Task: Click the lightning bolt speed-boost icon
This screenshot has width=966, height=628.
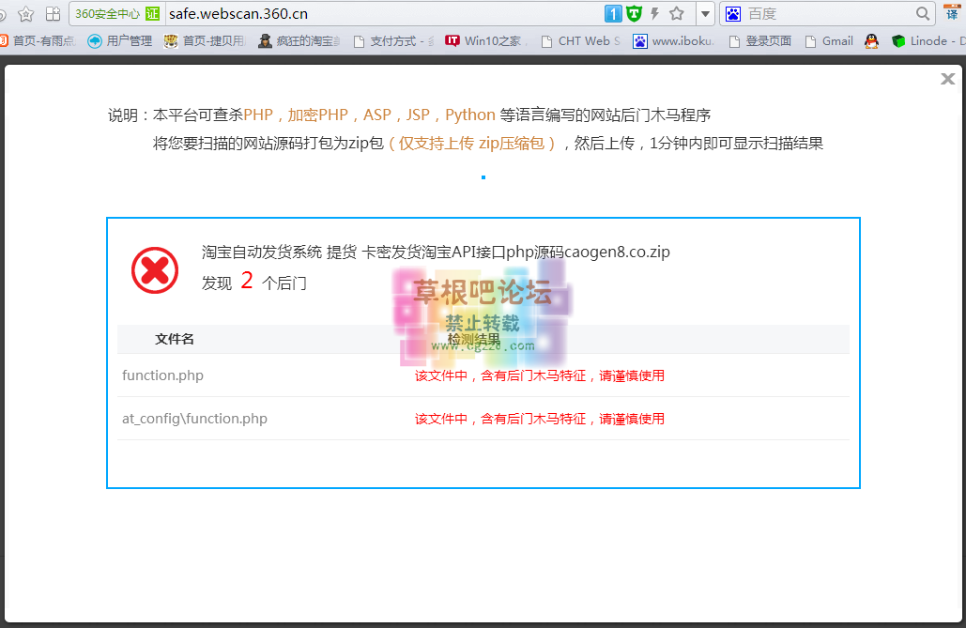Action: [x=654, y=13]
